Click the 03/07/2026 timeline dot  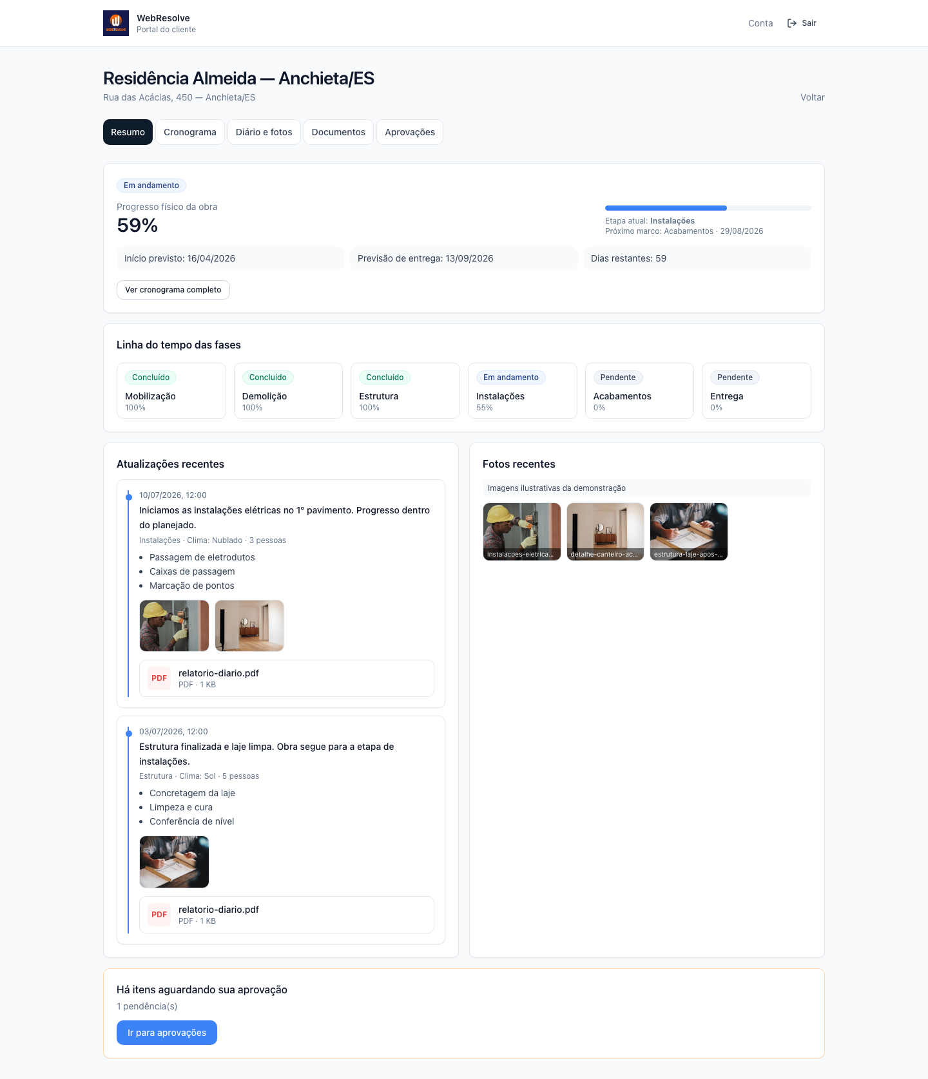(x=129, y=733)
